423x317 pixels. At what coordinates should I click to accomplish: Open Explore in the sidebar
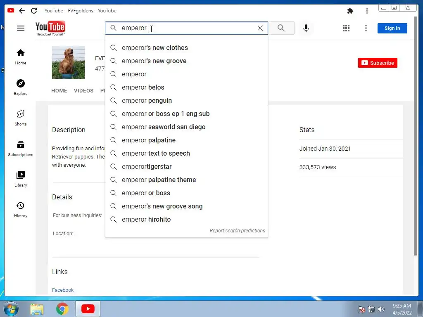pyautogui.click(x=21, y=88)
